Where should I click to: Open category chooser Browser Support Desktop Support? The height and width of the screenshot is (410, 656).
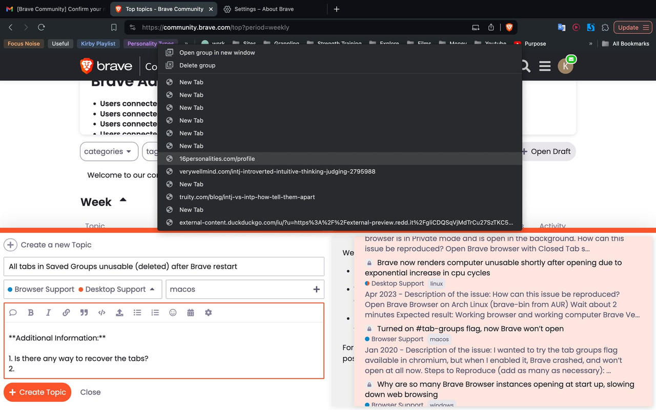(x=83, y=289)
